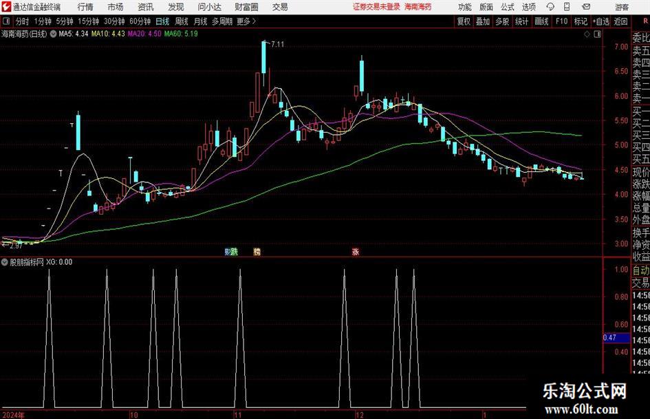This screenshot has width=650, height=419.
Task: Click the 通达信 red logo icon
Action: tap(6, 7)
